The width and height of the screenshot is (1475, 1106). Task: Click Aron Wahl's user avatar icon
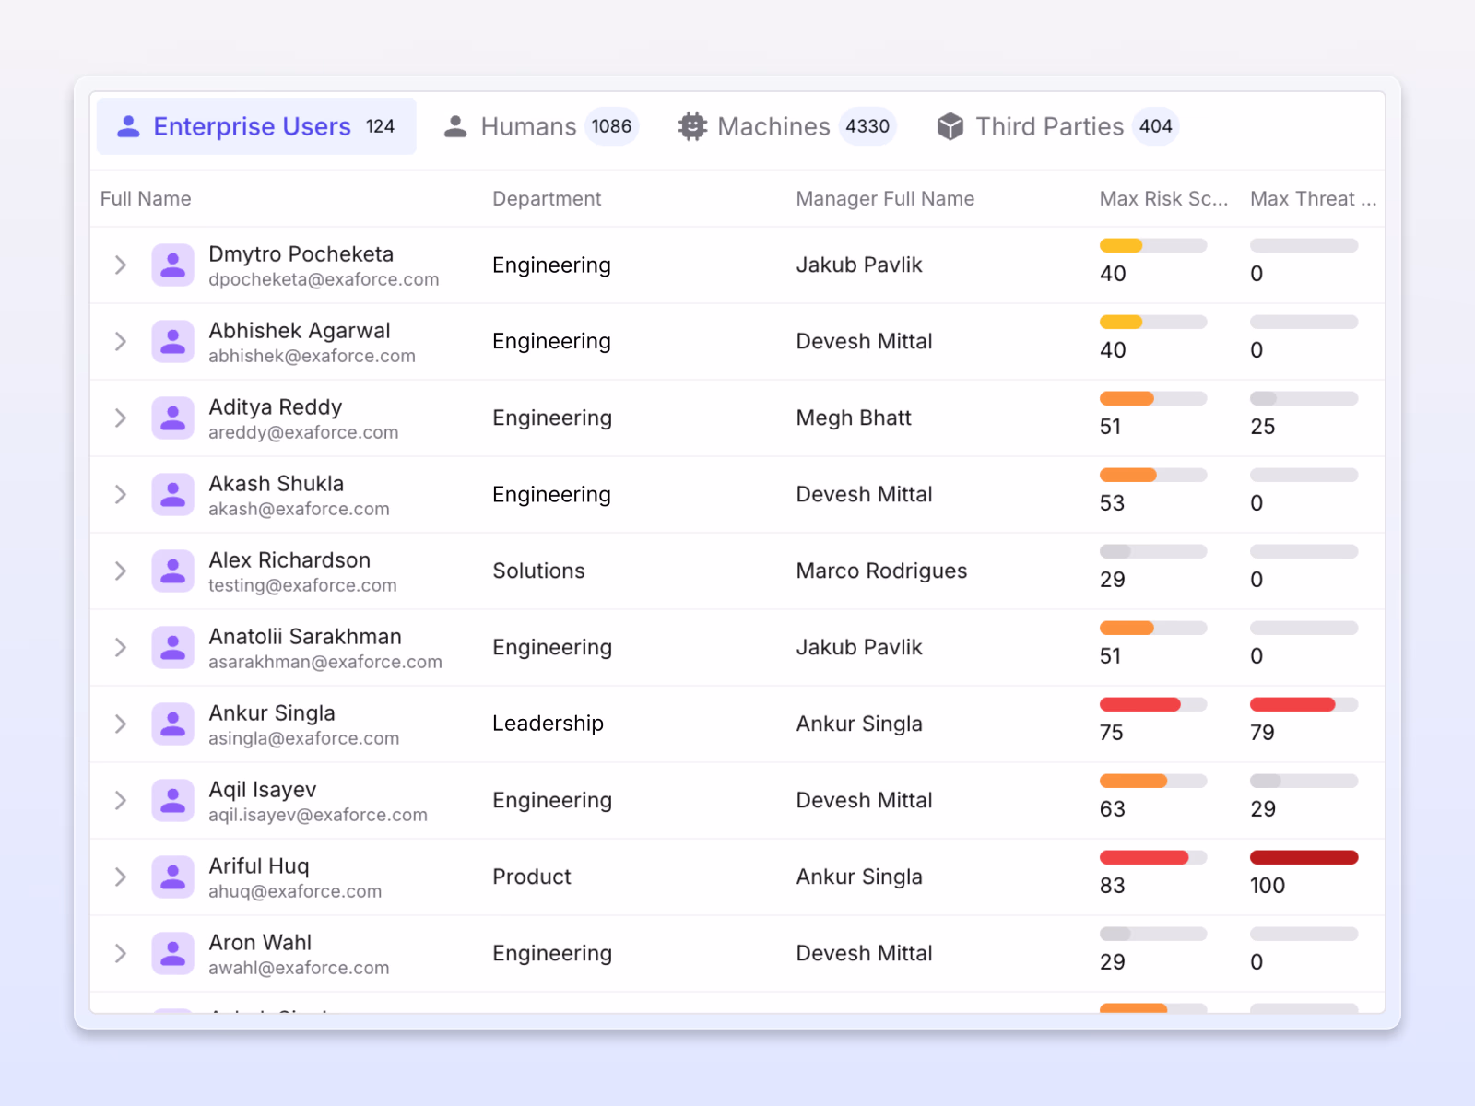point(172,953)
